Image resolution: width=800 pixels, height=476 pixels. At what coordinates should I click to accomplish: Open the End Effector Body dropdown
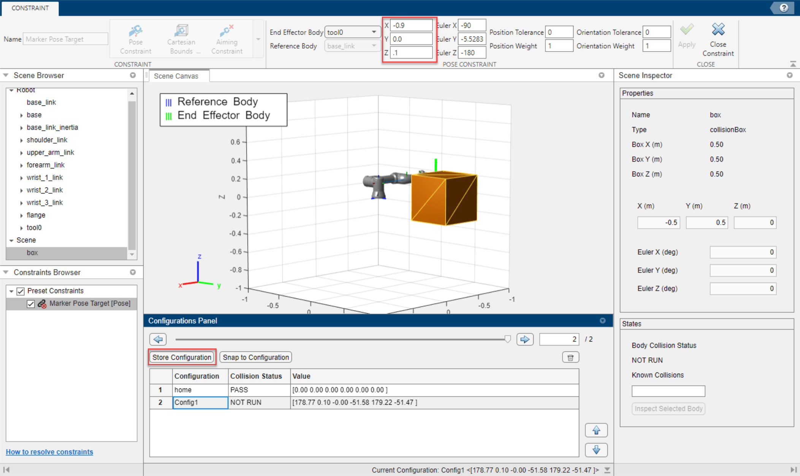click(x=374, y=32)
